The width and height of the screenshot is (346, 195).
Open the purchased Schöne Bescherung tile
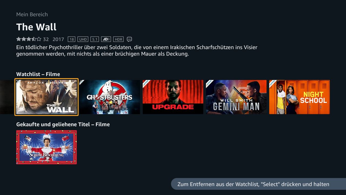coord(46,147)
